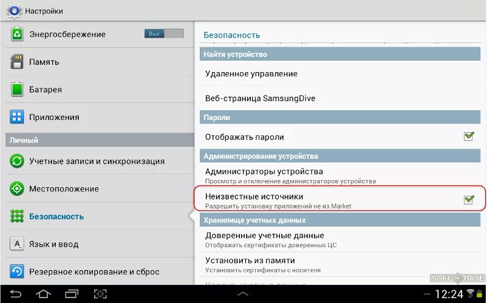The image size is (487, 303).
Task: Tap the Settings gear icon in header
Action: [14, 11]
